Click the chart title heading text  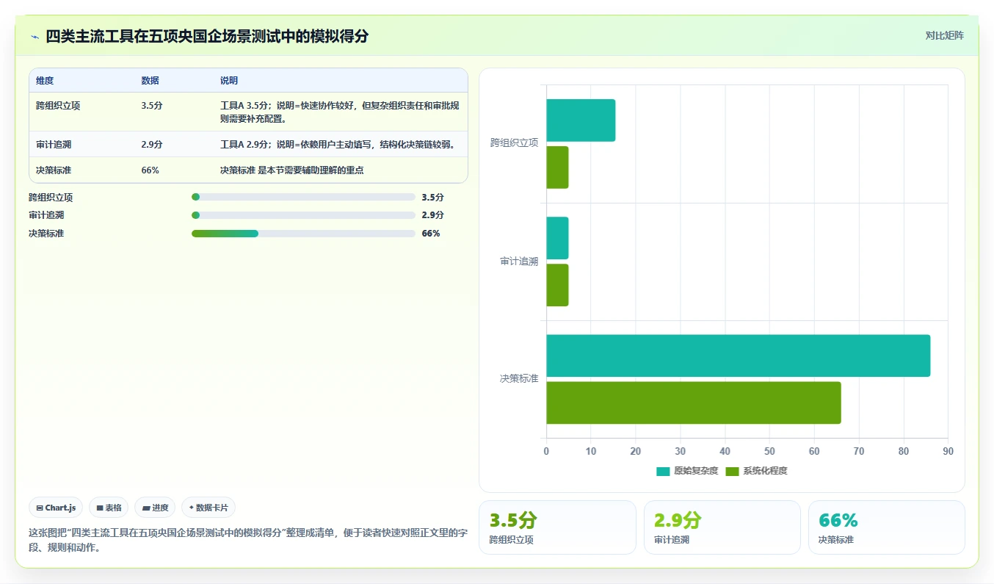[207, 36]
